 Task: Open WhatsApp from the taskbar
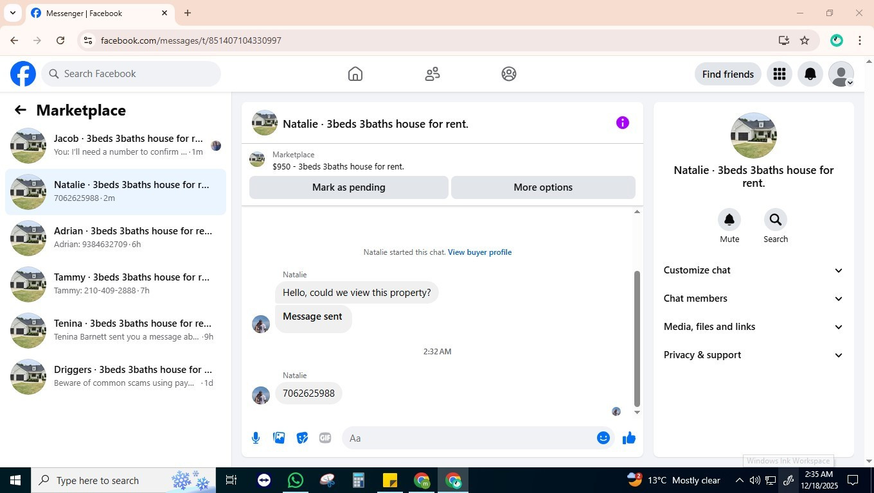click(x=295, y=480)
